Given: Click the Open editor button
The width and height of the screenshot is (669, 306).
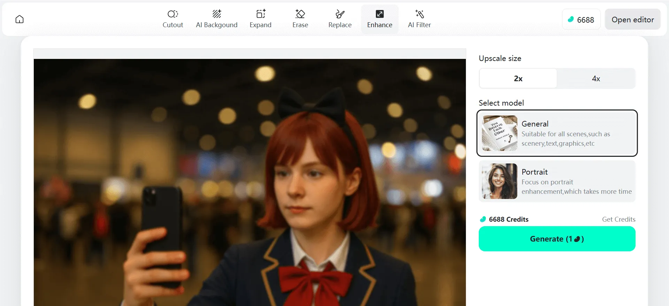Looking at the screenshot, I should [632, 20].
